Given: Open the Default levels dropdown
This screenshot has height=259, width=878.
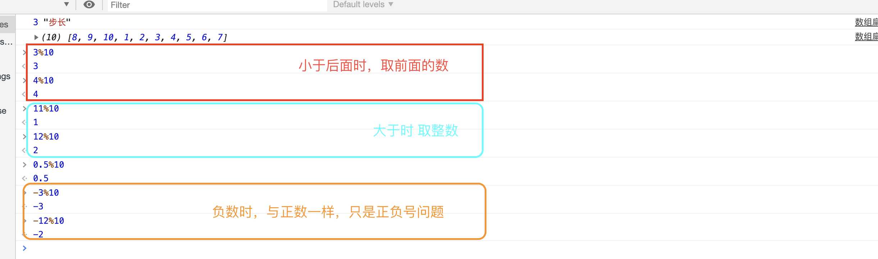Looking at the screenshot, I should [363, 5].
